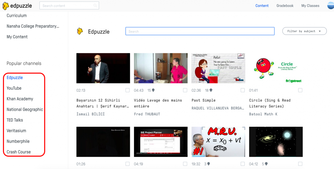Open the user avatar in top right
Viewport: 334px width, 169px height.
pyautogui.click(x=331, y=6)
